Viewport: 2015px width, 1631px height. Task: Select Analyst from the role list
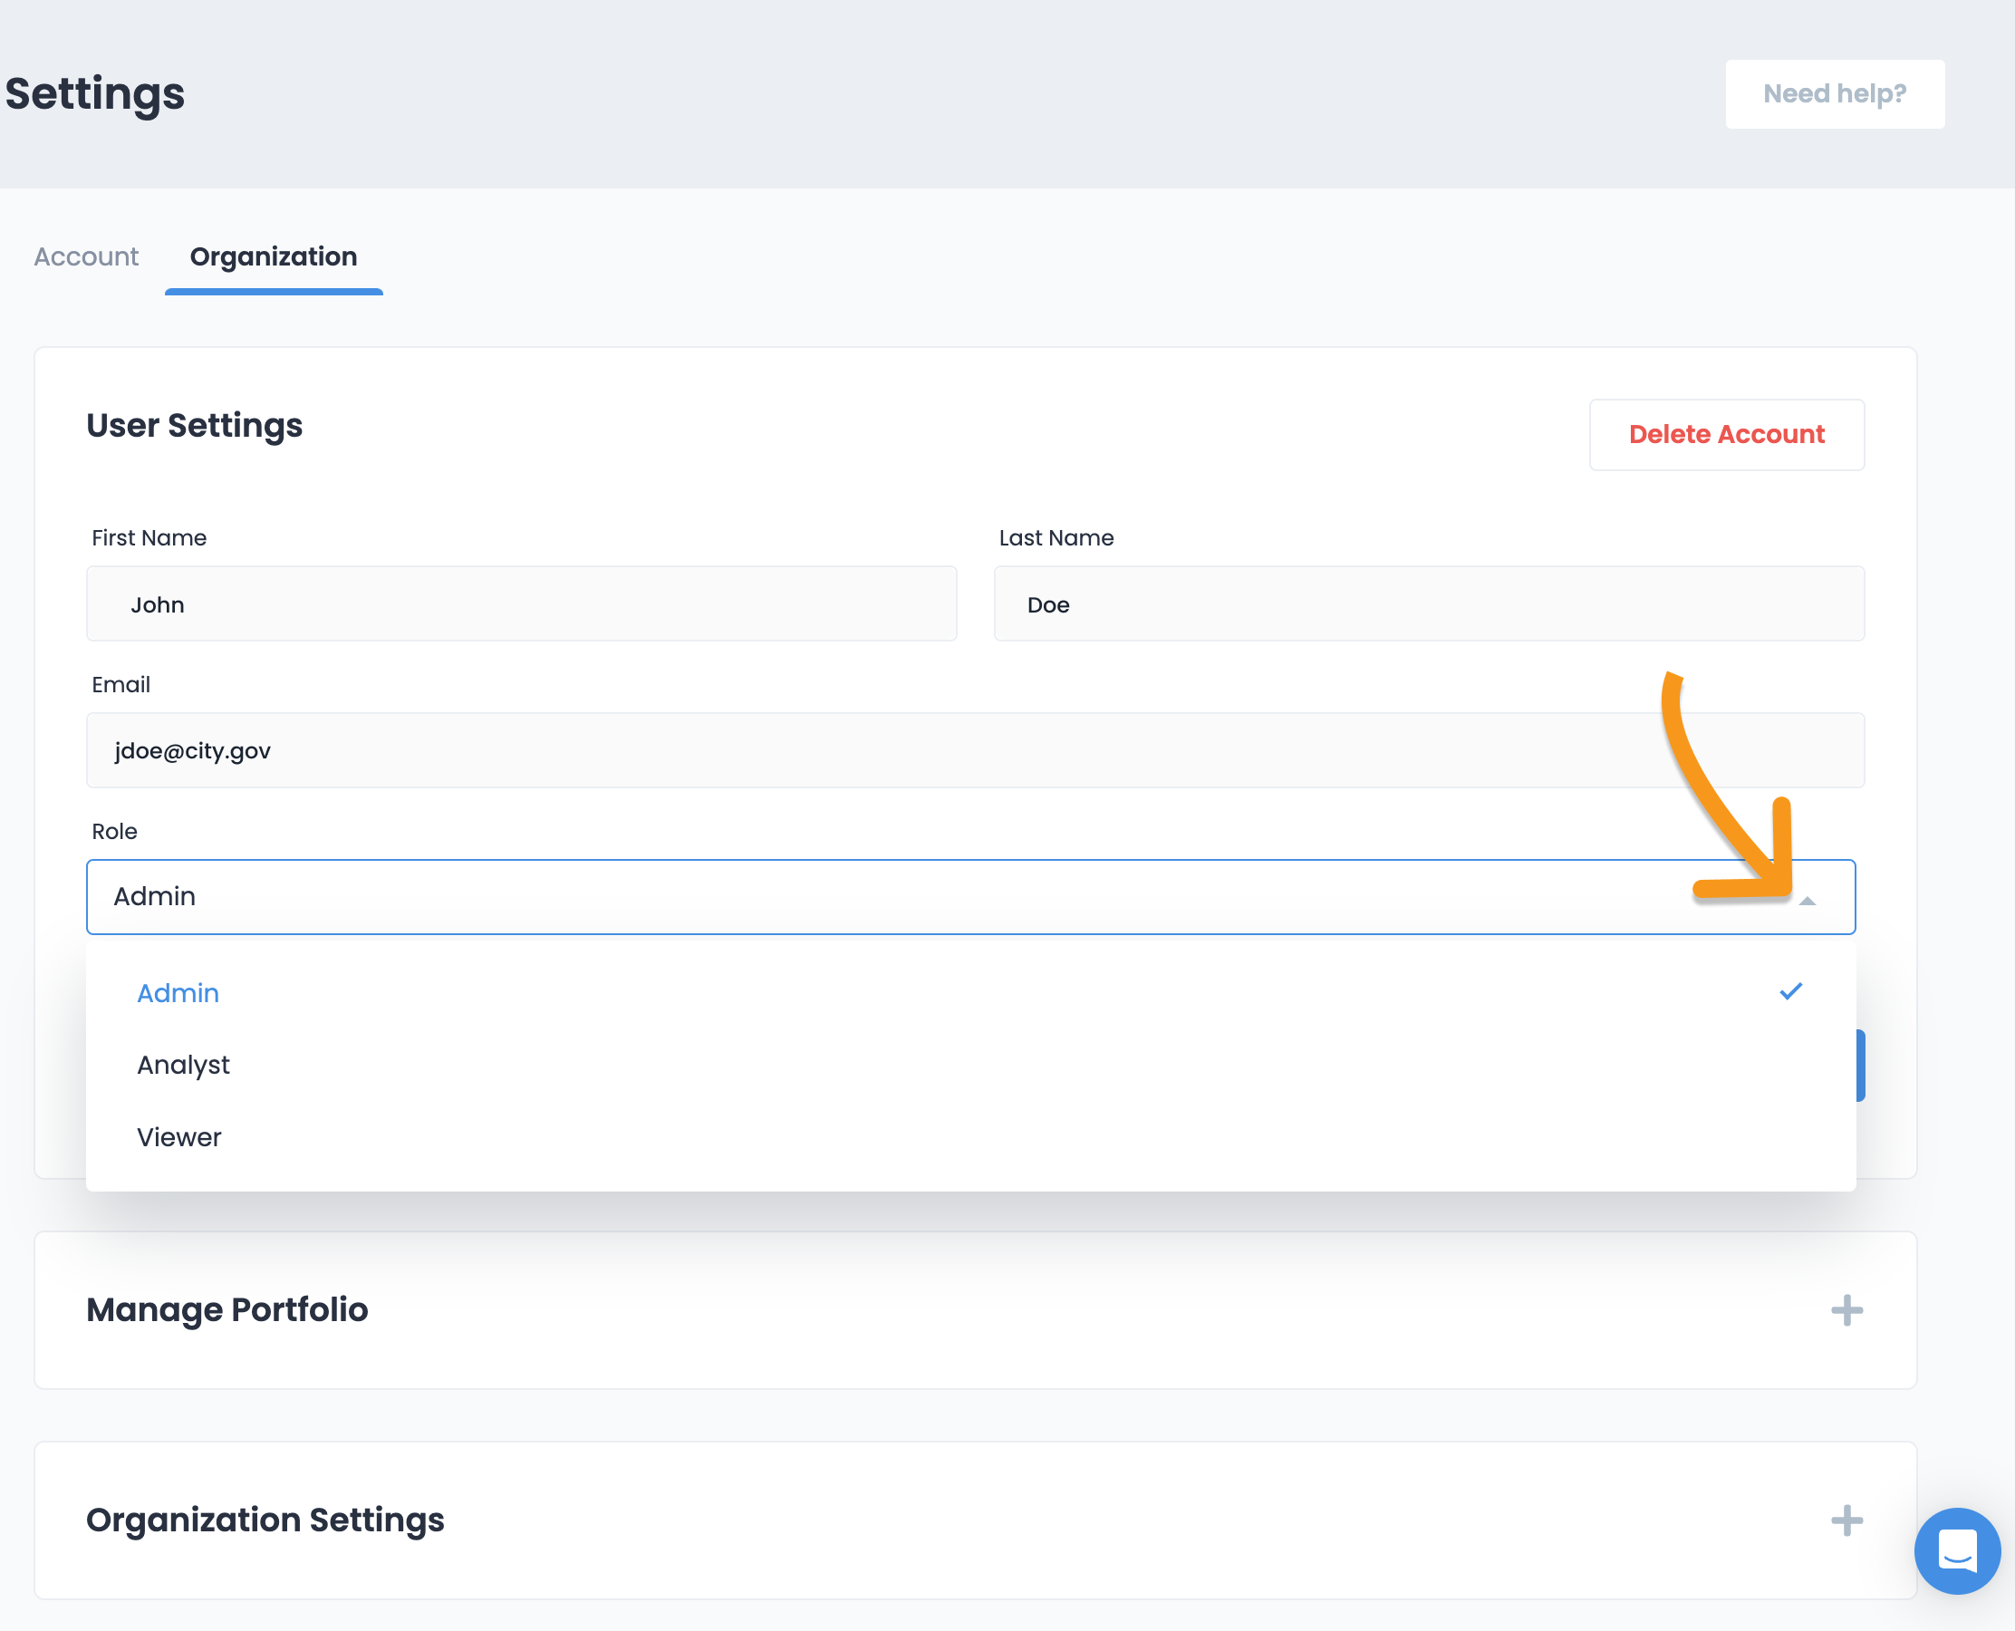[183, 1065]
